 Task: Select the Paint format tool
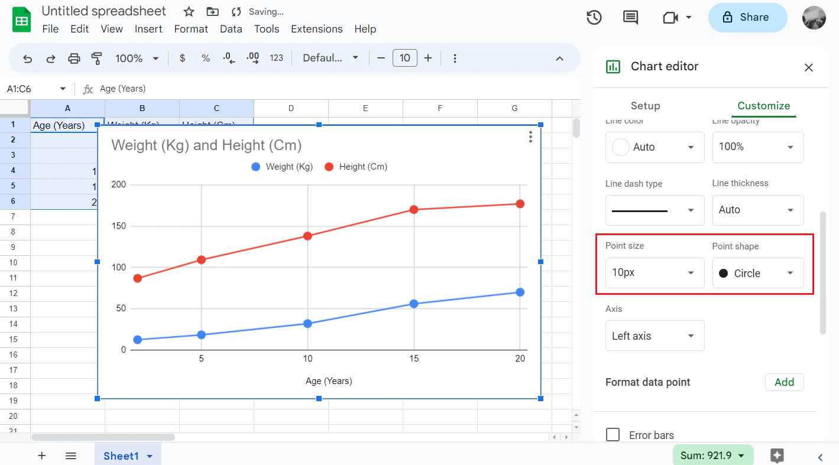(96, 57)
